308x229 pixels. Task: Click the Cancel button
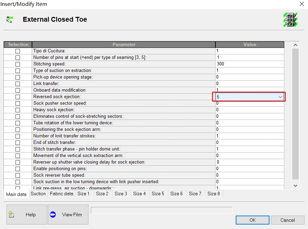(x=288, y=220)
